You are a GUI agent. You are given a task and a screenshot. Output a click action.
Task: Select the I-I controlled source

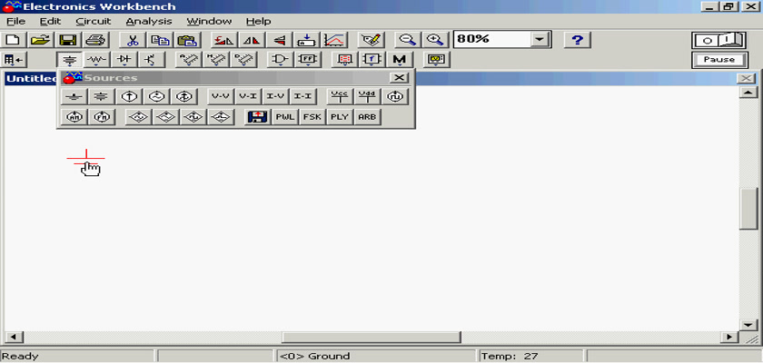[303, 97]
